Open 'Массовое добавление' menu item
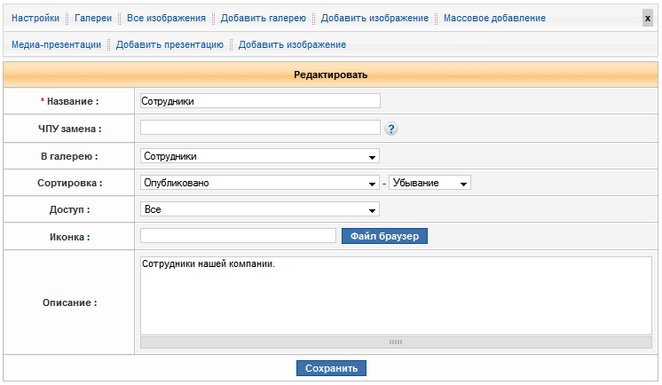The image size is (662, 385). [494, 18]
